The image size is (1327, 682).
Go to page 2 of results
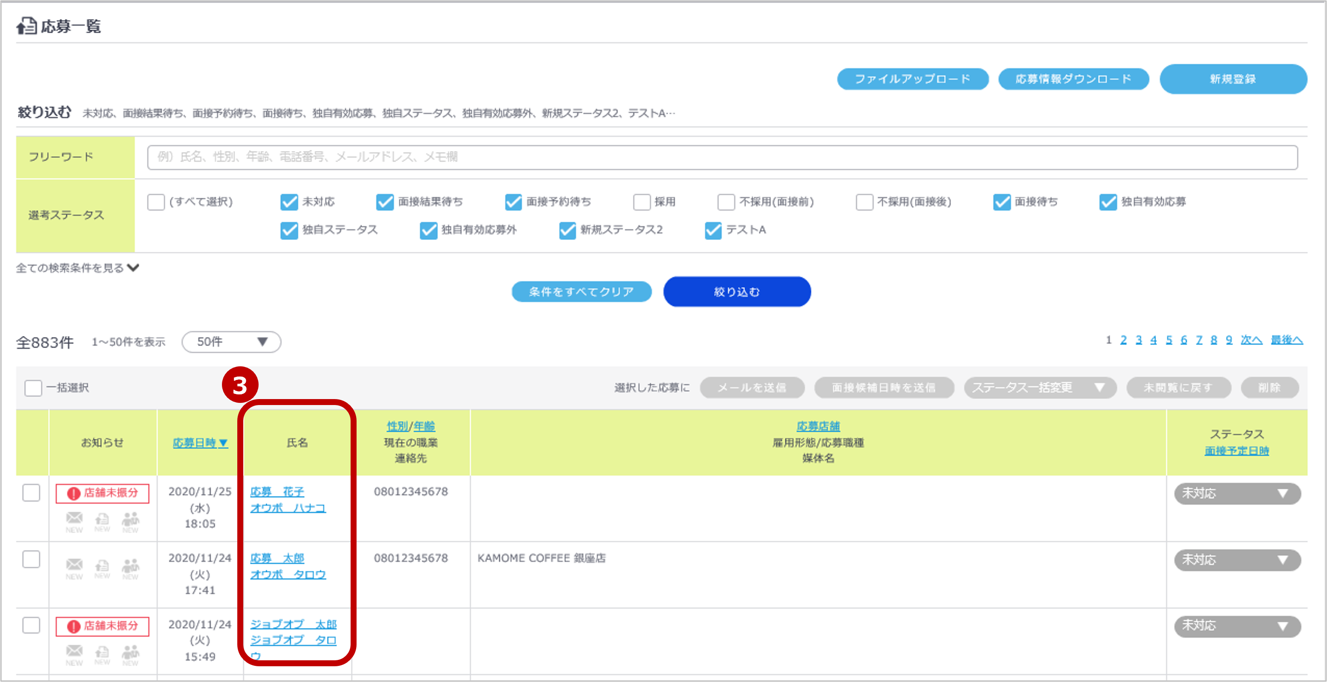point(1123,340)
